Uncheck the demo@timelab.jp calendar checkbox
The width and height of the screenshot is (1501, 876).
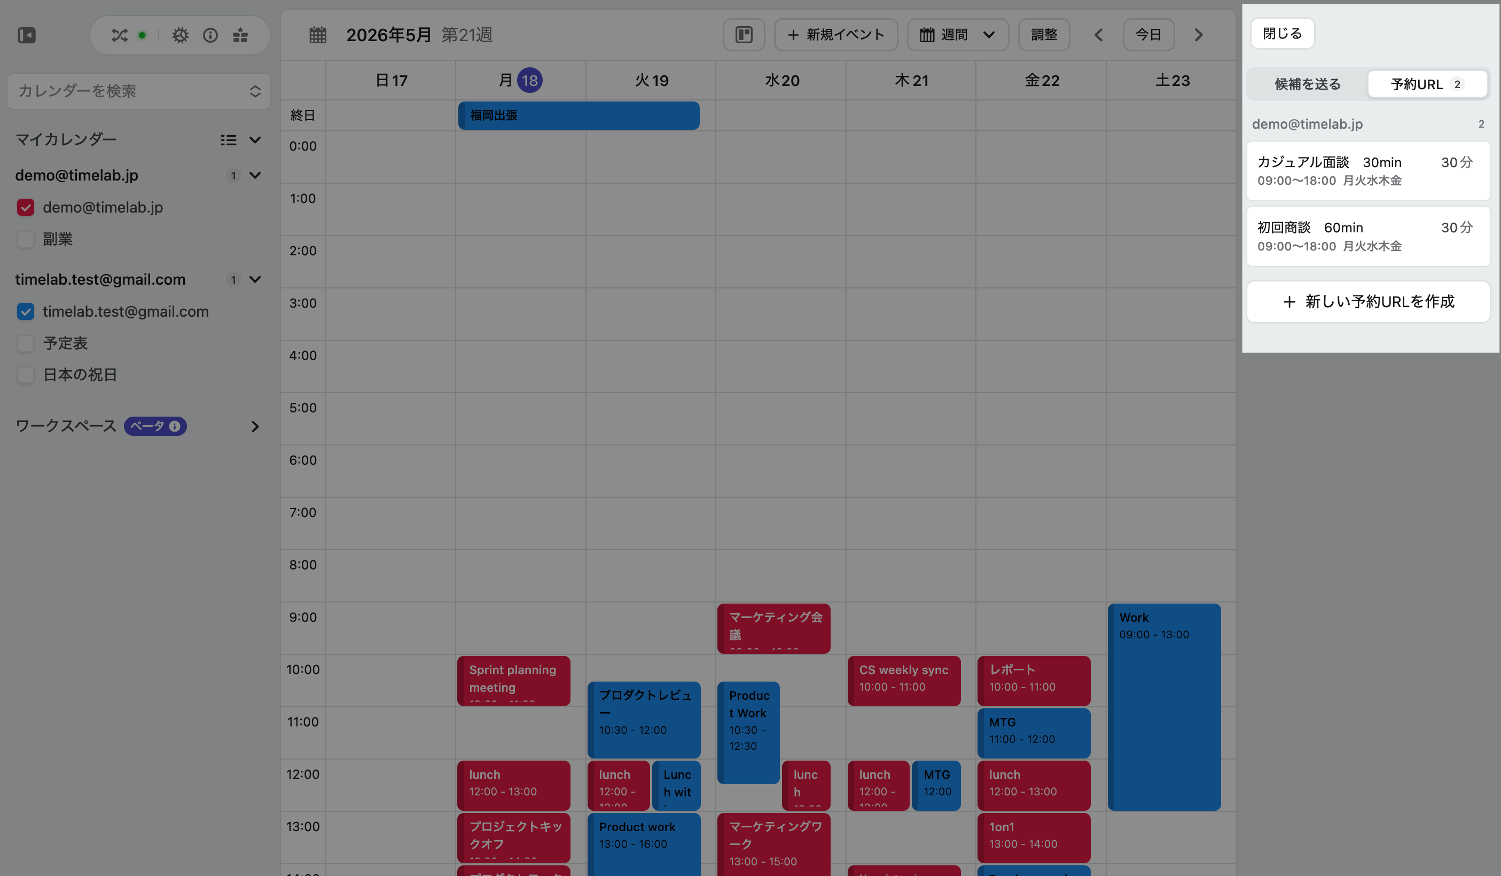[26, 207]
